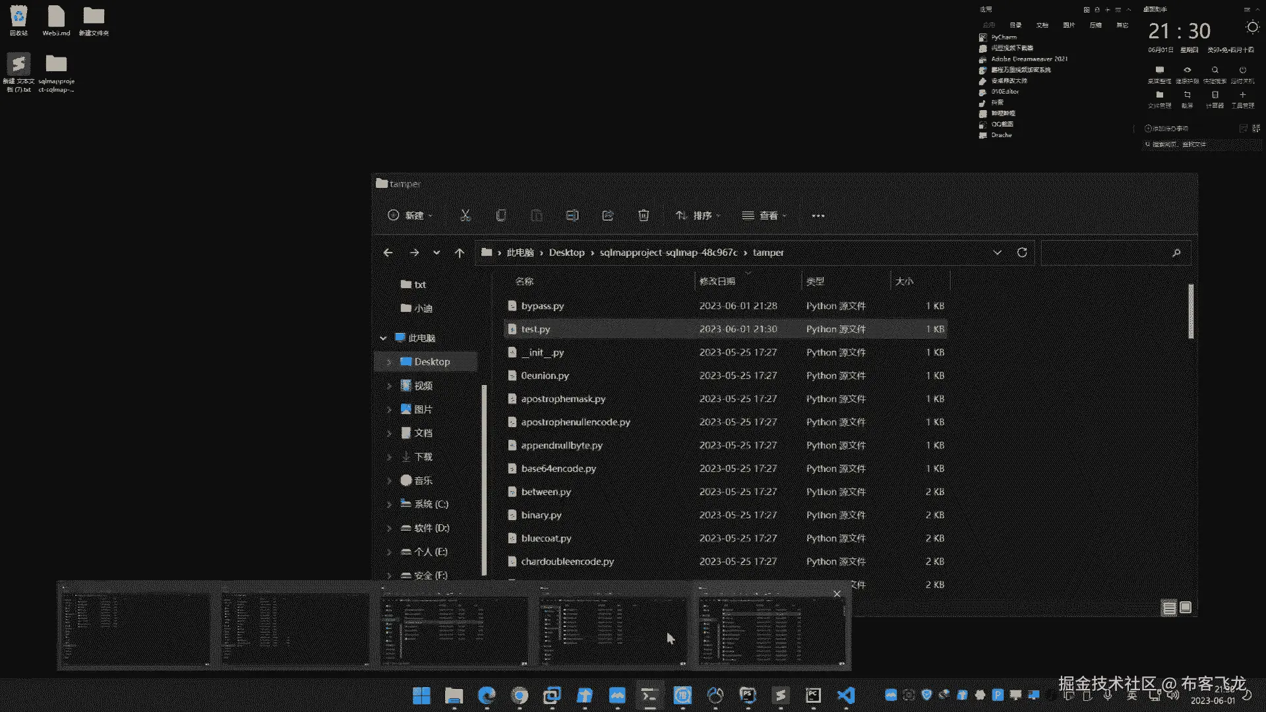Click the Delete trash icon in toolbar
The image size is (1266, 712).
[644, 216]
